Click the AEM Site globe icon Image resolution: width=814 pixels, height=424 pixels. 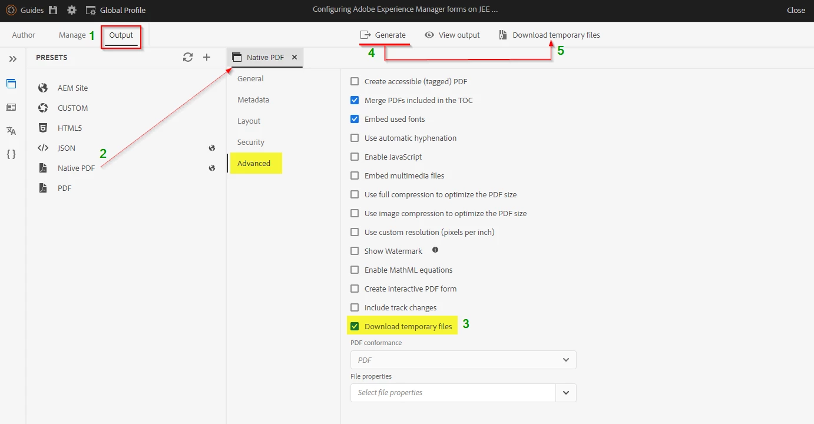pos(42,88)
